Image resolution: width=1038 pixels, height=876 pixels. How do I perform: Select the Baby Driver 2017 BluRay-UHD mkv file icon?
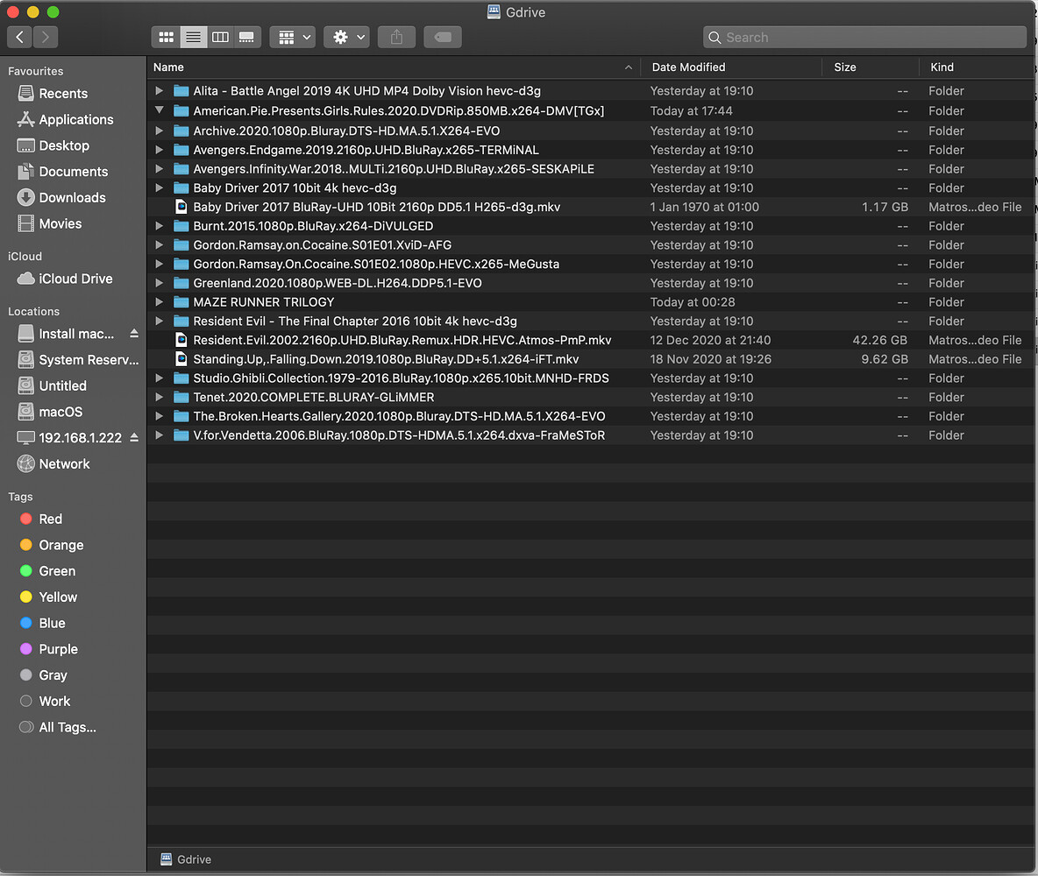181,207
